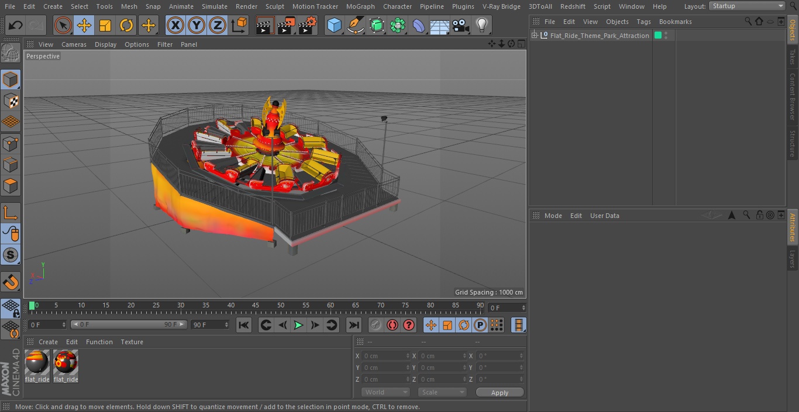Screen dimensions: 799x412
Task: Activate the Rotate tool
Action: click(126, 26)
